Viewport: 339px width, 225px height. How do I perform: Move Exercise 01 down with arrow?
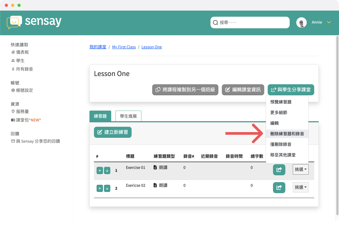pos(107,171)
